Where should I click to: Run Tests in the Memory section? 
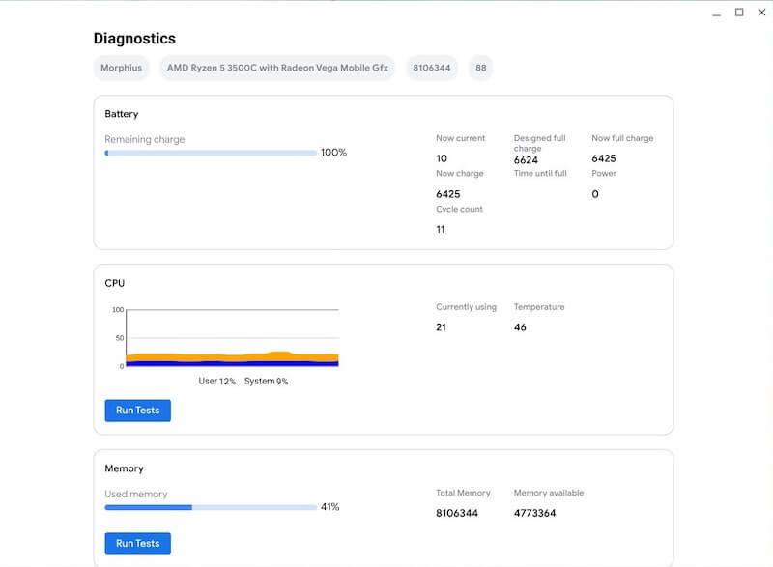(x=137, y=544)
